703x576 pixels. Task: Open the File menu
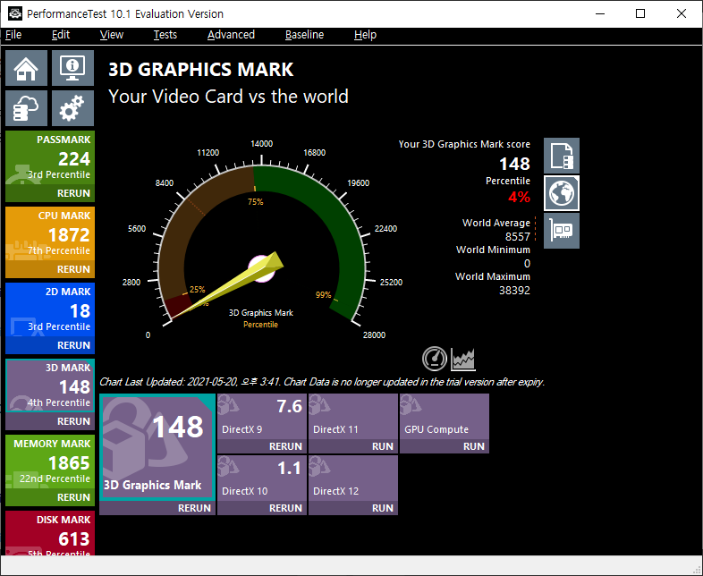click(x=13, y=35)
